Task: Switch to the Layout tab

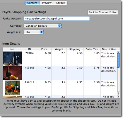Action: 61,3
